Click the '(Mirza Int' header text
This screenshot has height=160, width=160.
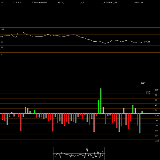coord(138,3)
